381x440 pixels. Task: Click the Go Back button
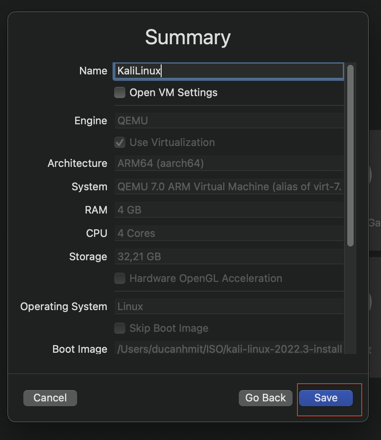[x=266, y=398]
